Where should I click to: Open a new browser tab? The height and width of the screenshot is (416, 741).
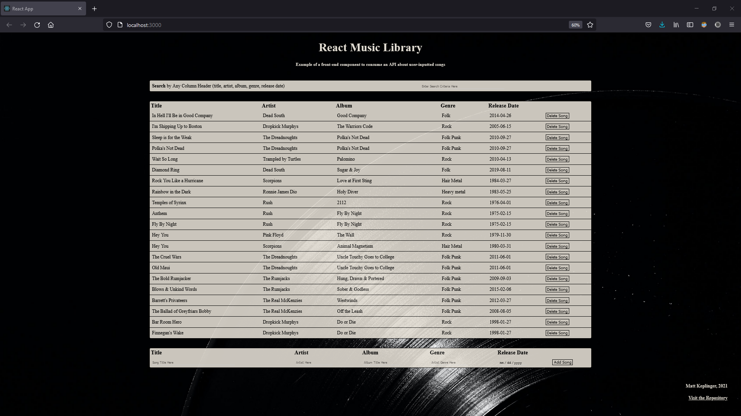click(x=94, y=8)
